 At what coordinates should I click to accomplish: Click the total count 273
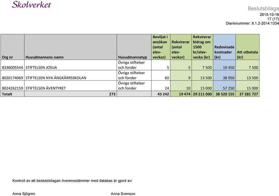point(112,94)
